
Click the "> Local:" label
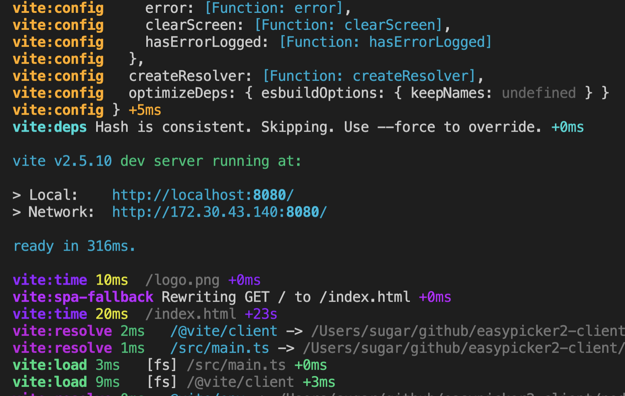coord(45,195)
